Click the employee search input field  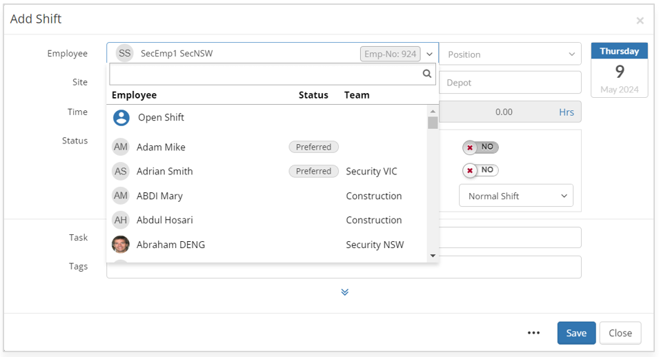tap(266, 74)
